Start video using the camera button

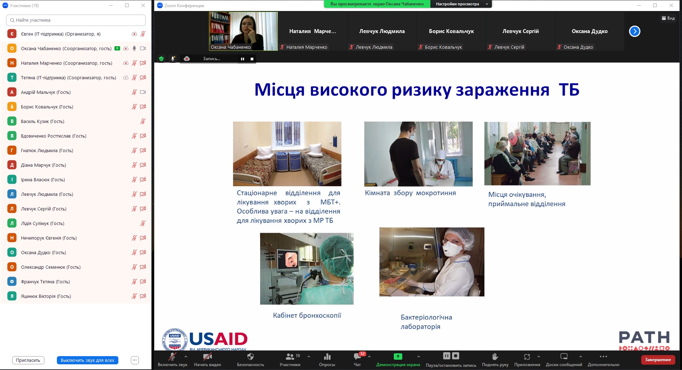click(207, 357)
